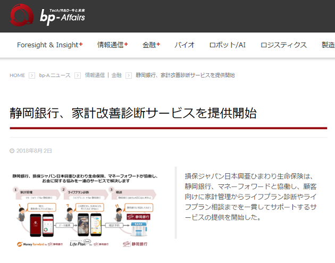Click the chevron icon after 金融 breadcrumb

[129, 75]
